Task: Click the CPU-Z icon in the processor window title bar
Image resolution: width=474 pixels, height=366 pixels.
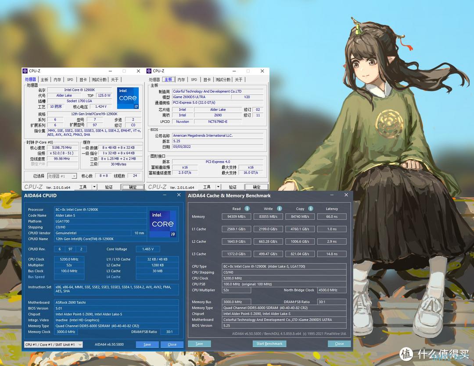Action: tap(25, 71)
